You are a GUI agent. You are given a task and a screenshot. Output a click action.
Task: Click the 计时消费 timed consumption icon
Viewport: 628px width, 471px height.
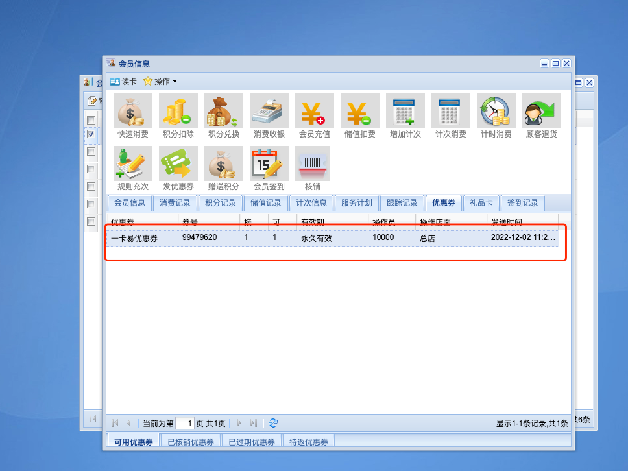pyautogui.click(x=496, y=116)
